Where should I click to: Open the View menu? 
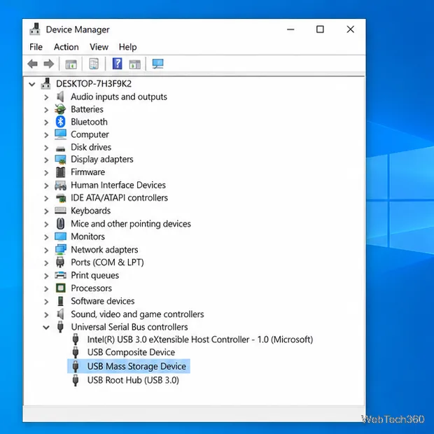tap(99, 47)
